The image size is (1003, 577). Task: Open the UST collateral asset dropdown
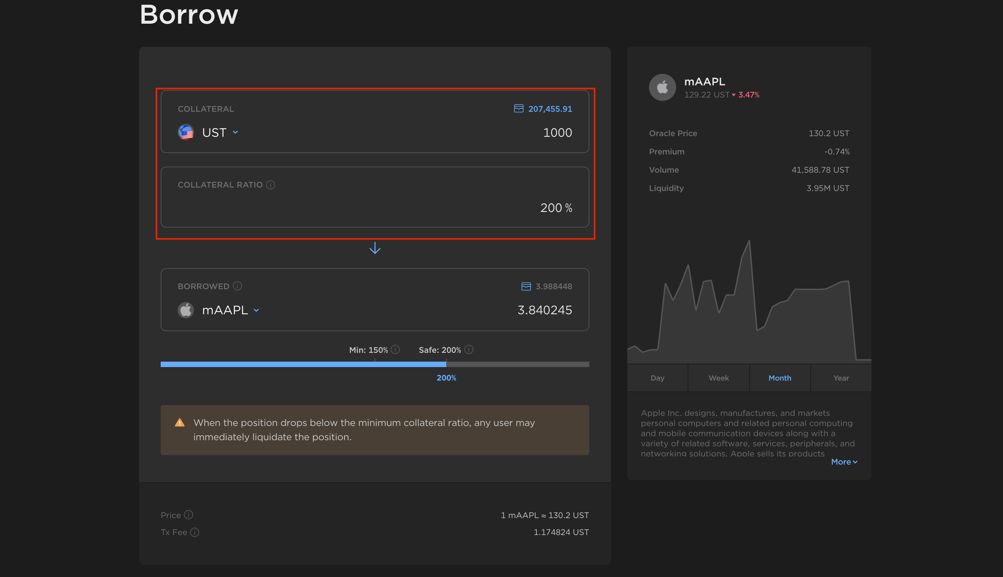[235, 132]
